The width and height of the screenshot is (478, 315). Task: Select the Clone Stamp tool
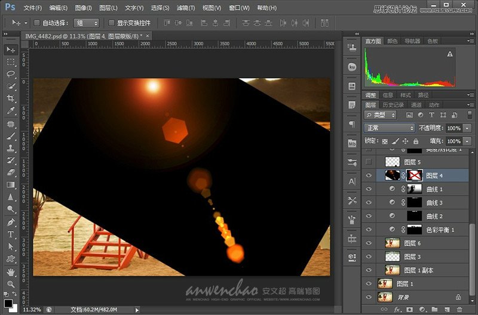coord(11,148)
